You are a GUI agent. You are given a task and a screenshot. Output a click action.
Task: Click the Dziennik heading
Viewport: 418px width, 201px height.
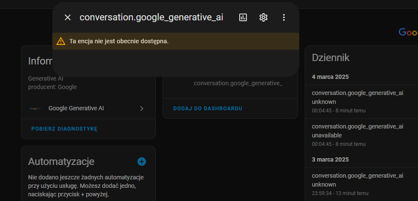point(331,58)
